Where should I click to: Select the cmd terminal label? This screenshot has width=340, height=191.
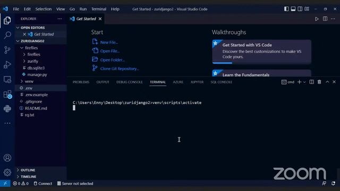point(288,82)
